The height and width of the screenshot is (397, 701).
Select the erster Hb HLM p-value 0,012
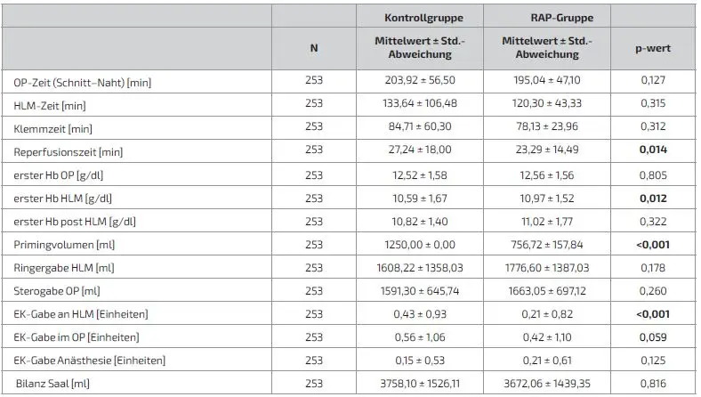pos(653,198)
